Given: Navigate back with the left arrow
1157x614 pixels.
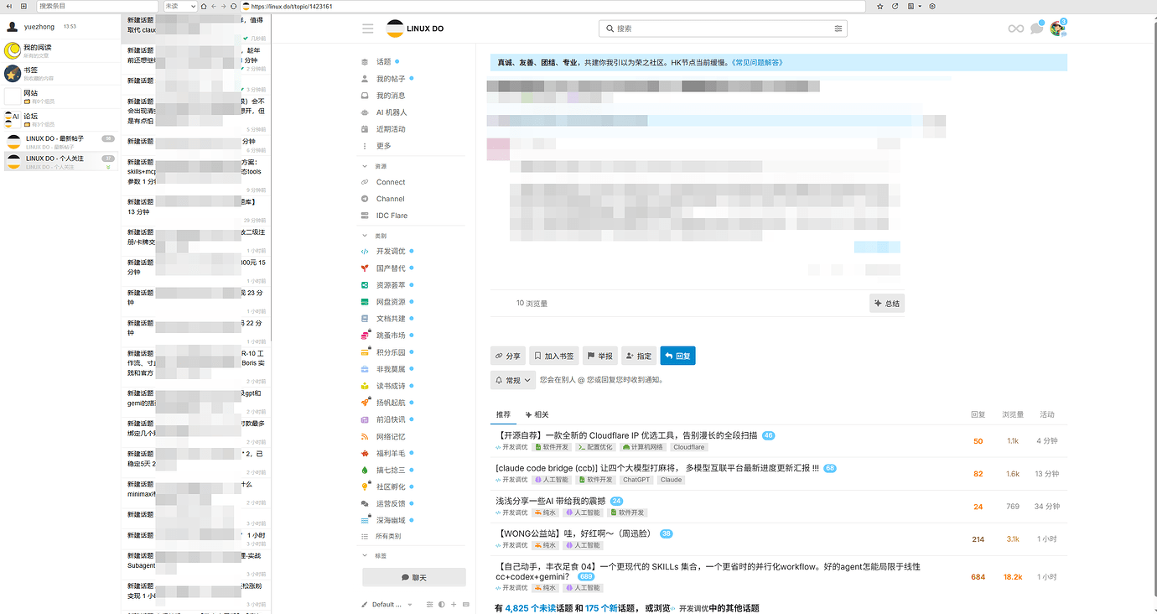Looking at the screenshot, I should [x=213, y=6].
